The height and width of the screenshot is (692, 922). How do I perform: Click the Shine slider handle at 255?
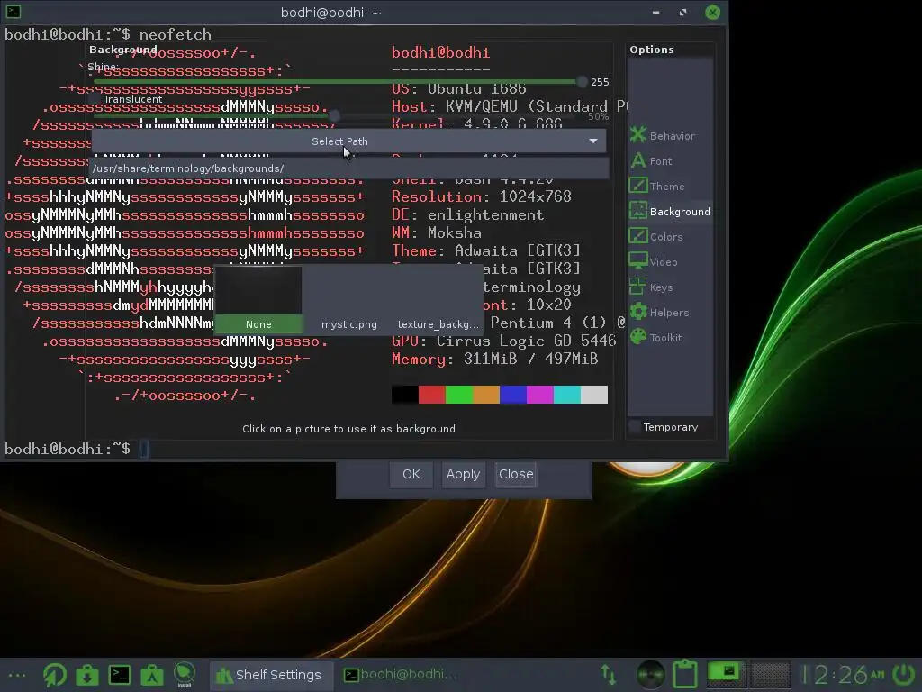click(x=582, y=82)
